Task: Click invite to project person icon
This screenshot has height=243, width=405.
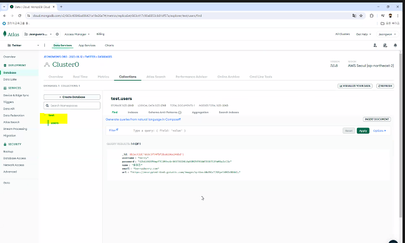Action: [375, 45]
